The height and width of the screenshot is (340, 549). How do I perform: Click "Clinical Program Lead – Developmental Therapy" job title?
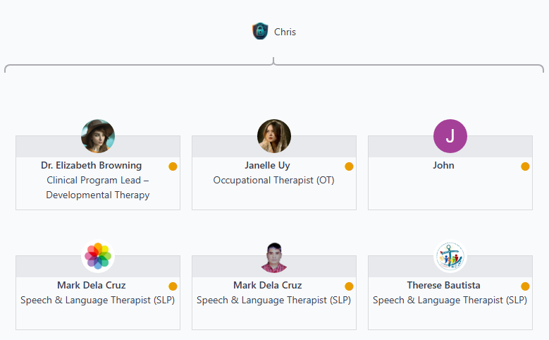point(98,188)
